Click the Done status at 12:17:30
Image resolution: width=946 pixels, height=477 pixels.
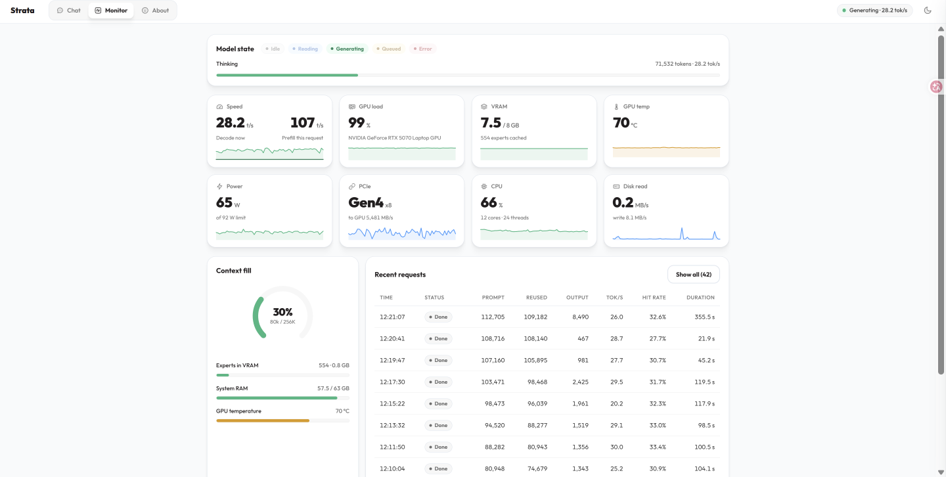click(438, 382)
